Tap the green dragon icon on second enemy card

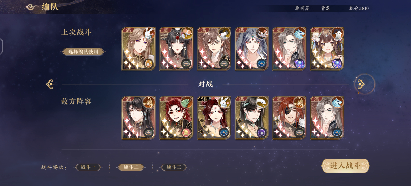point(187,102)
